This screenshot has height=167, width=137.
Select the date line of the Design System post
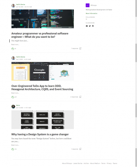pyautogui.click(x=23, y=108)
